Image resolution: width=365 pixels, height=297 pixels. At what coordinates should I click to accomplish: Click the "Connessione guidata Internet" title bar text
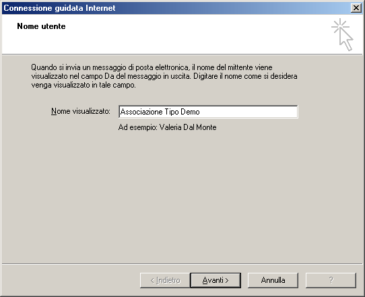(x=59, y=8)
